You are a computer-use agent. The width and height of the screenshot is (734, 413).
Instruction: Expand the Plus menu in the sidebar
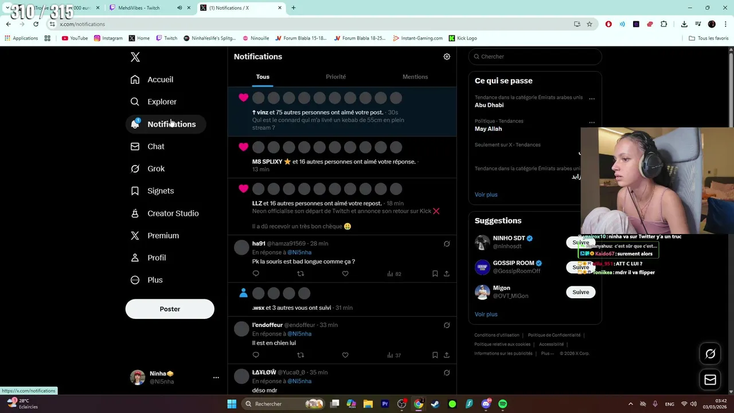pyautogui.click(x=147, y=280)
